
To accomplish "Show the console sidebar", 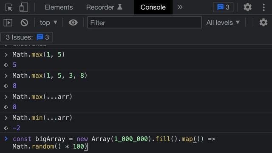I will pos(8,23).
